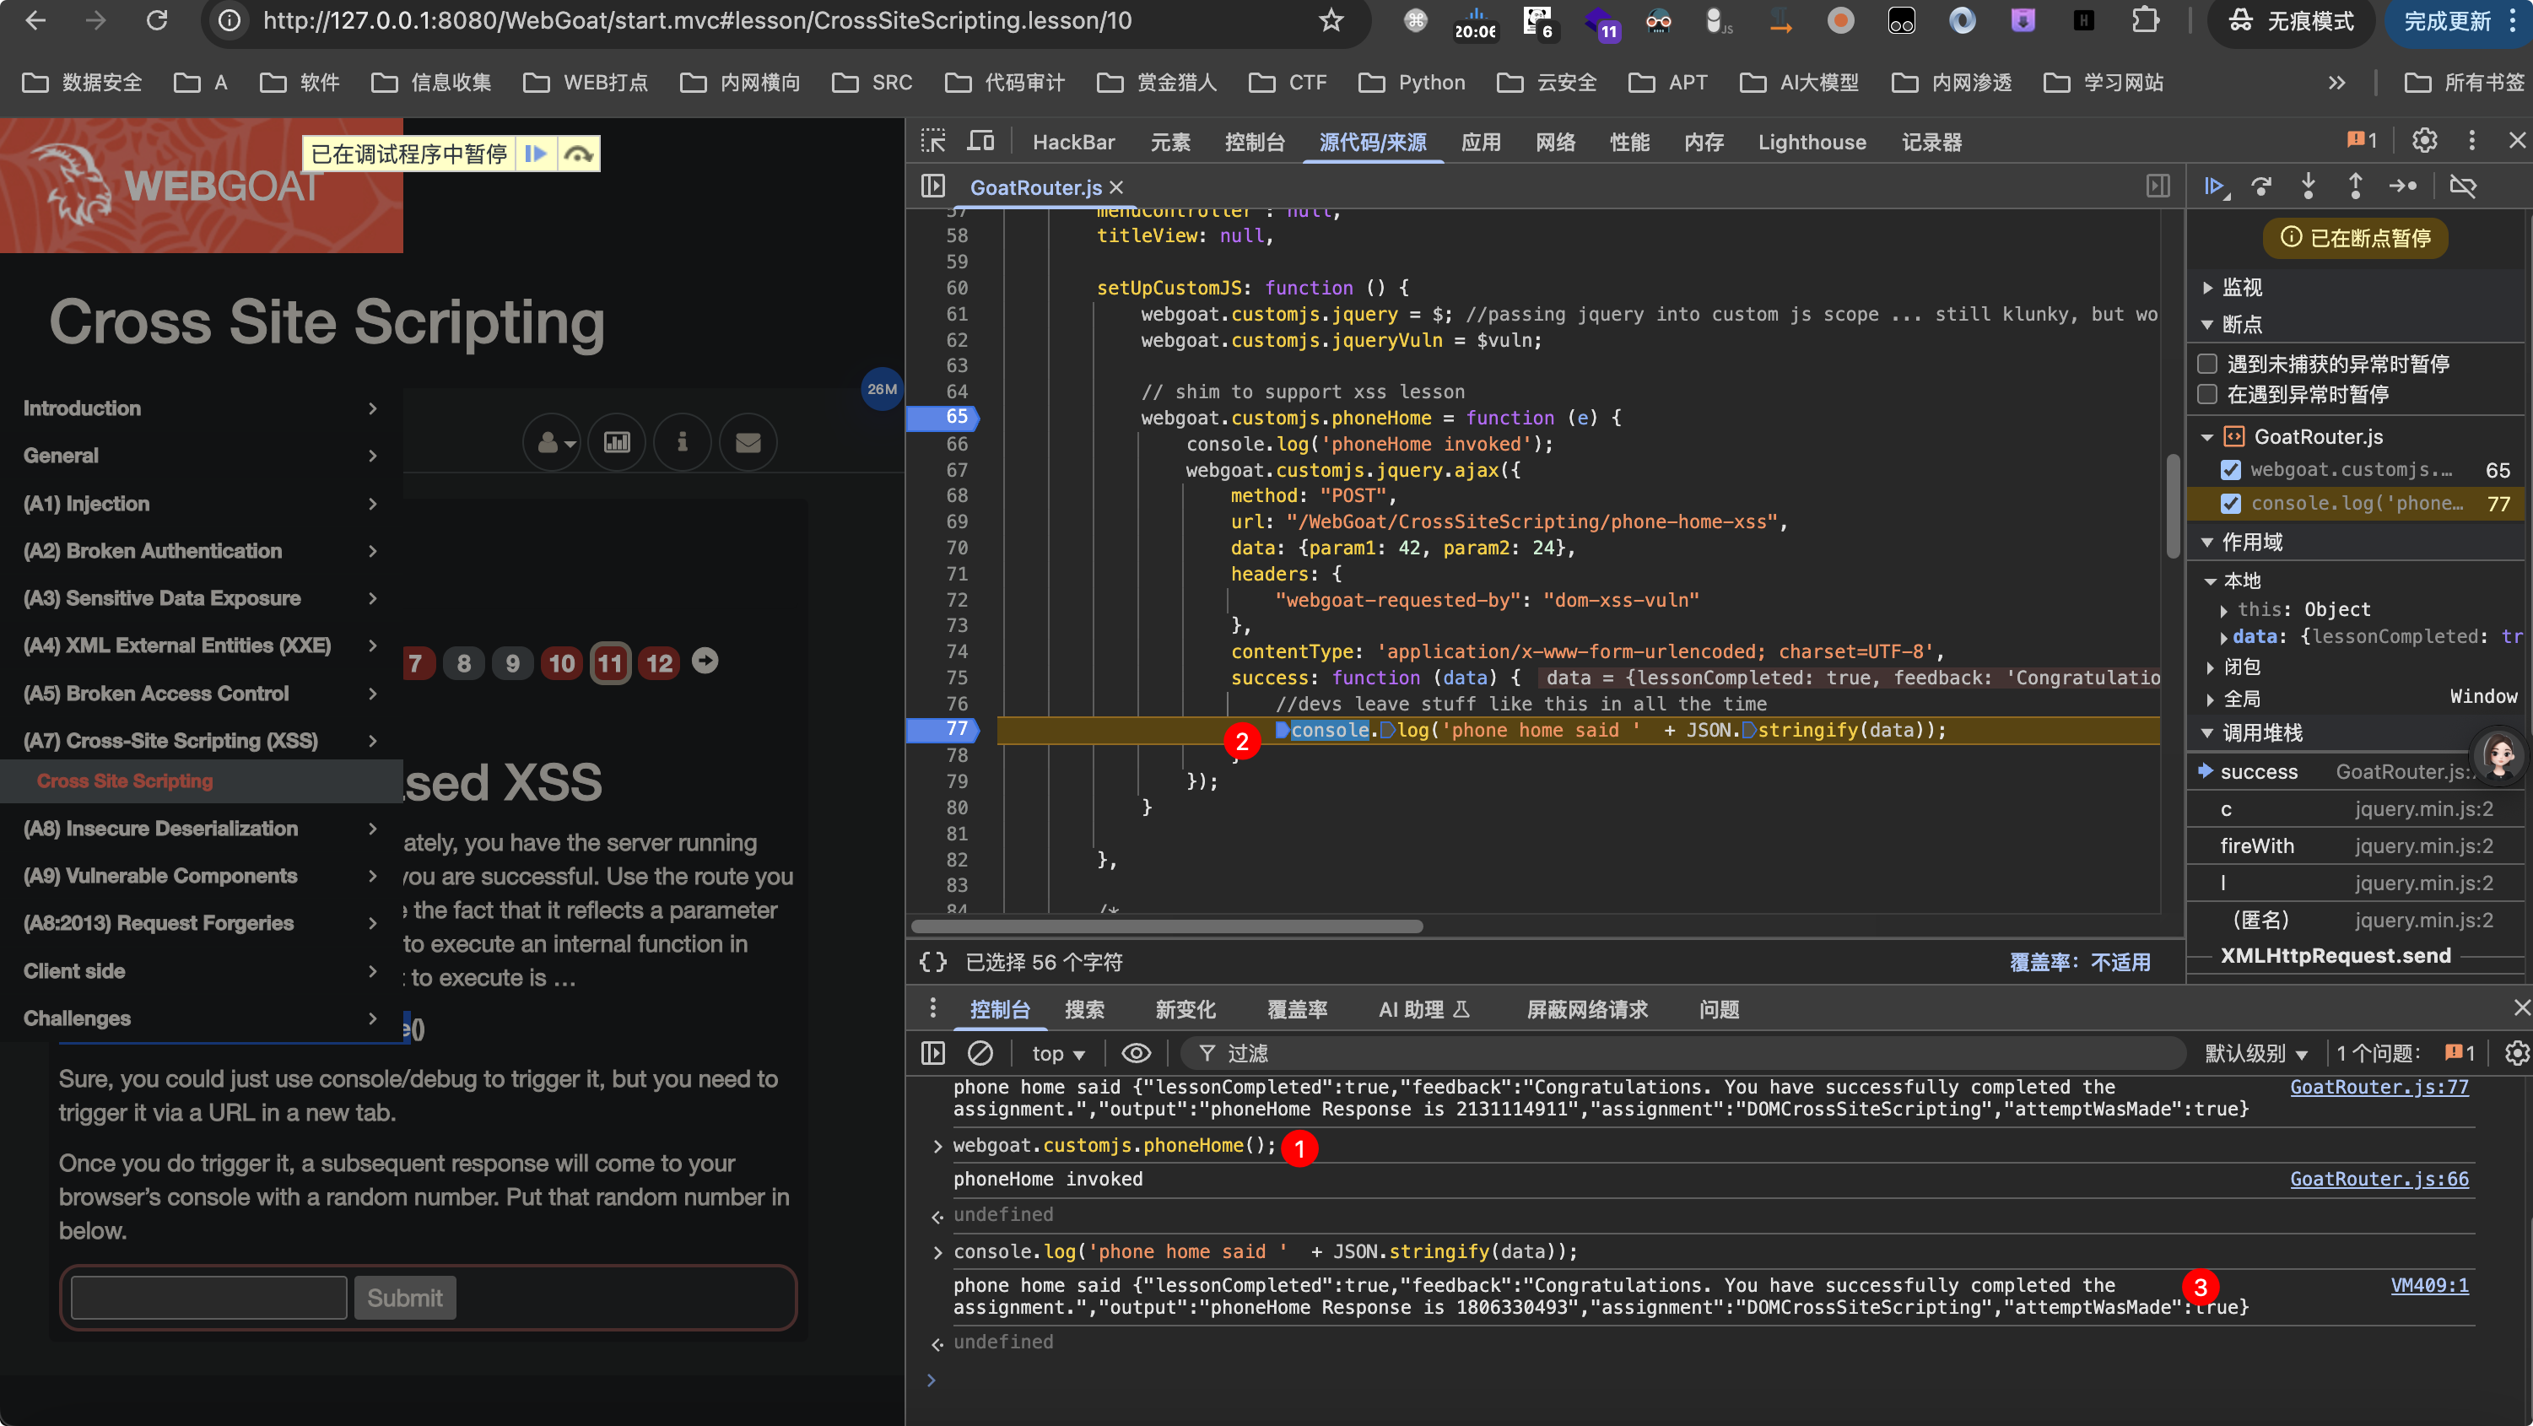This screenshot has height=1426, width=2533.
Task: Step over next function call
Action: (x=2261, y=186)
